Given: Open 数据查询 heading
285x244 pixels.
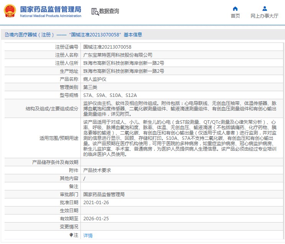Looking at the screenshot, I should click(109, 11).
